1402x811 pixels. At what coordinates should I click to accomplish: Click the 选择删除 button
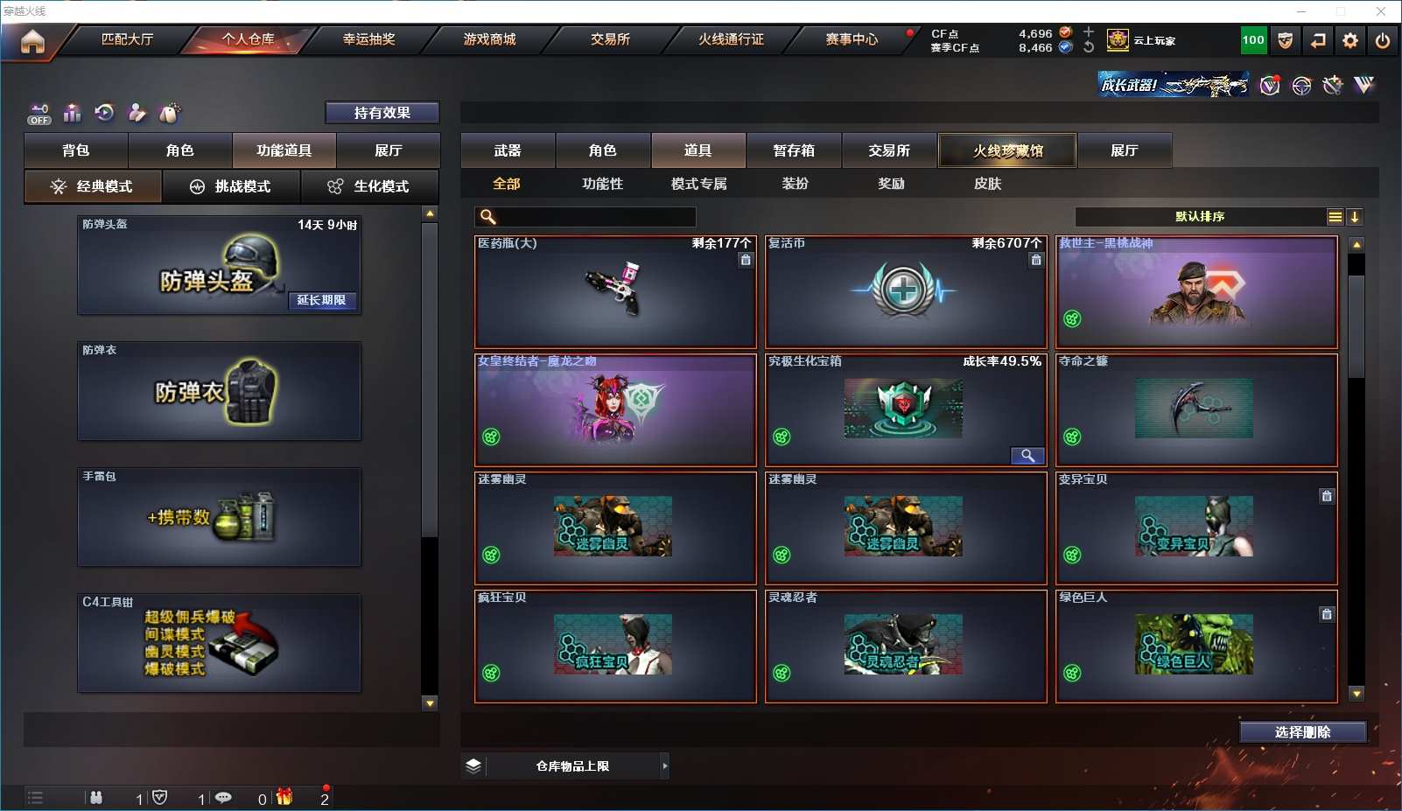click(1302, 732)
